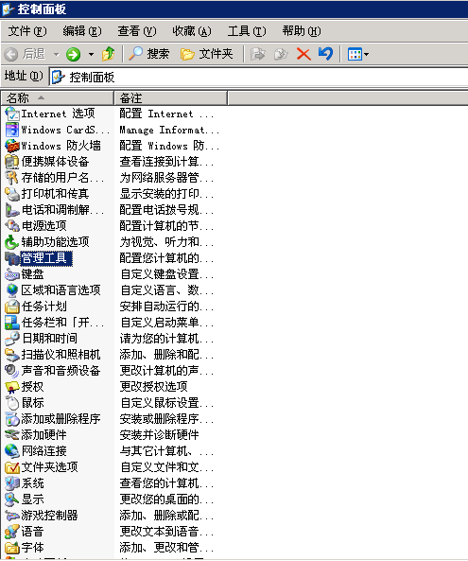Select the 区域和语言选项 globe icon
468x561 pixels.
[11, 290]
